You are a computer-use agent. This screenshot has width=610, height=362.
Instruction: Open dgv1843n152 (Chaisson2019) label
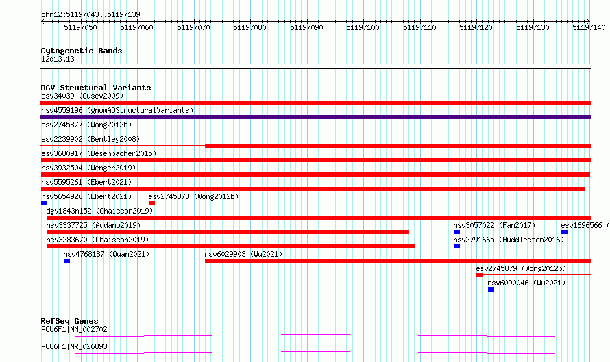(99, 211)
